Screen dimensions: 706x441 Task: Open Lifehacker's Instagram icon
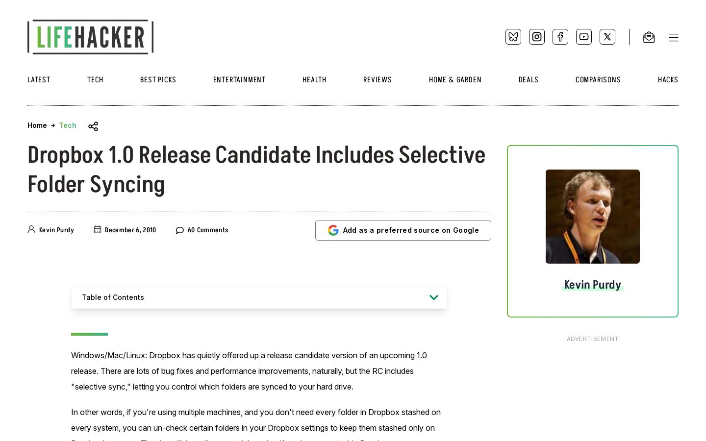tap(537, 37)
